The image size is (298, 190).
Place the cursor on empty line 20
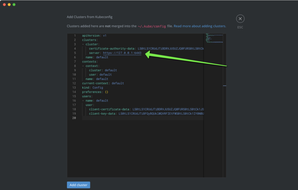[x=127, y=118]
